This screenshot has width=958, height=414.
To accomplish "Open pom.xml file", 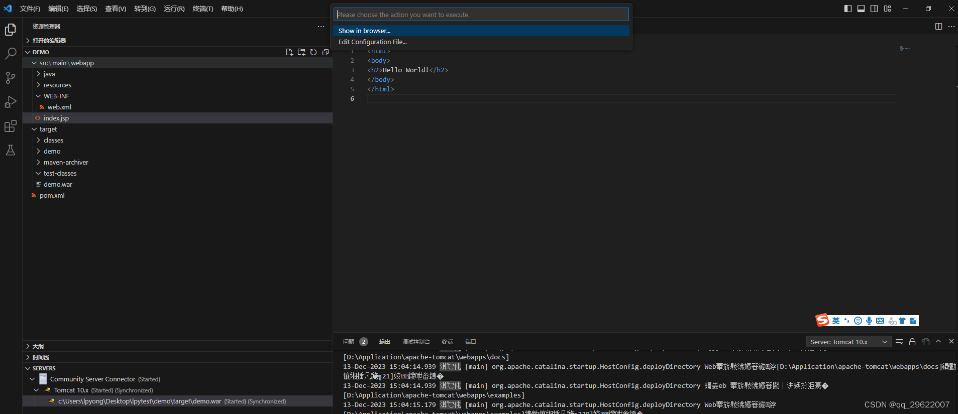I will coord(178,196).
